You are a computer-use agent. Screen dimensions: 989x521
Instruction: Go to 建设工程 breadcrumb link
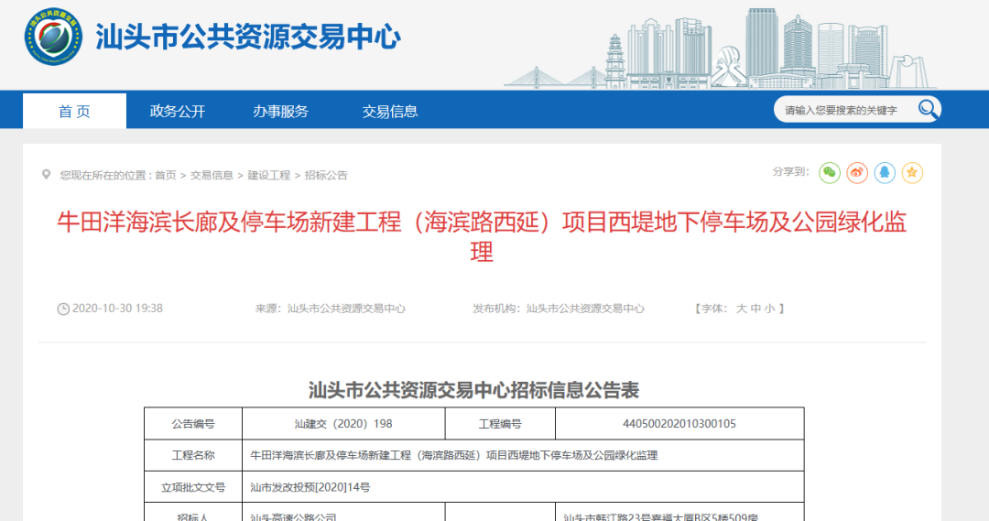[x=268, y=176]
